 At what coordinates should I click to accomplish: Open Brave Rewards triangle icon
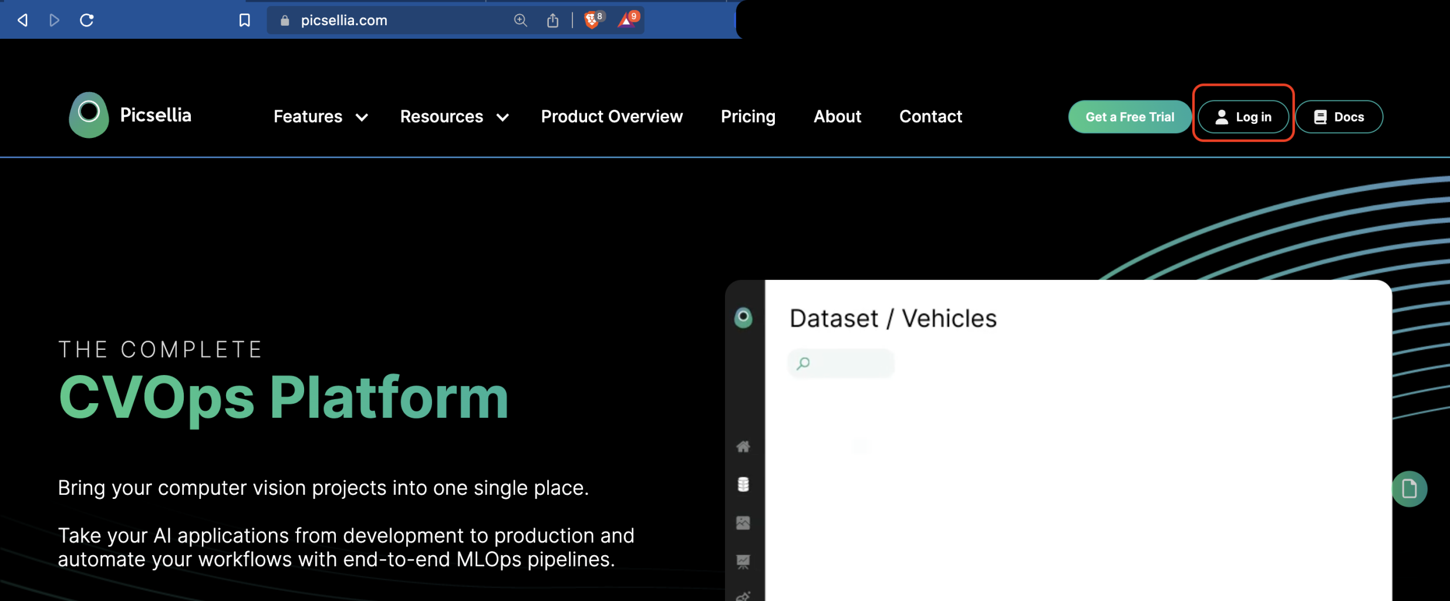tap(627, 20)
